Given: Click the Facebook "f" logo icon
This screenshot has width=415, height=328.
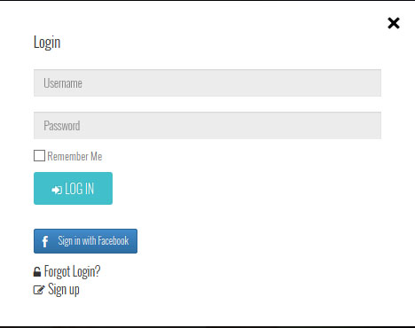Looking at the screenshot, I should click(45, 241).
